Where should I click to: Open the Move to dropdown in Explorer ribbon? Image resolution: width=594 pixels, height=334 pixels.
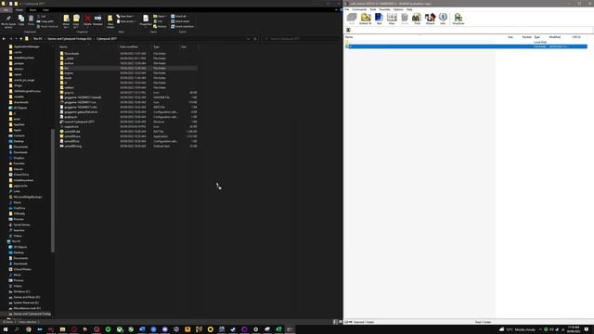(66, 21)
